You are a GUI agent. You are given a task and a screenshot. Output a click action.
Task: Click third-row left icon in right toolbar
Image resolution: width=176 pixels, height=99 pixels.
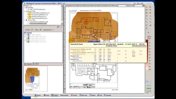pyautogui.click(x=147, y=13)
